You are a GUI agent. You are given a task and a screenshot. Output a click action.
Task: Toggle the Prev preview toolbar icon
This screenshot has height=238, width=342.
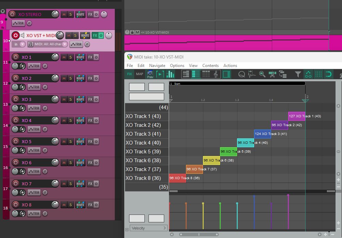tap(150, 74)
